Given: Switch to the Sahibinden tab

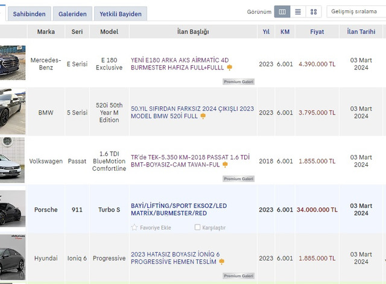Looking at the screenshot, I should pos(30,14).
